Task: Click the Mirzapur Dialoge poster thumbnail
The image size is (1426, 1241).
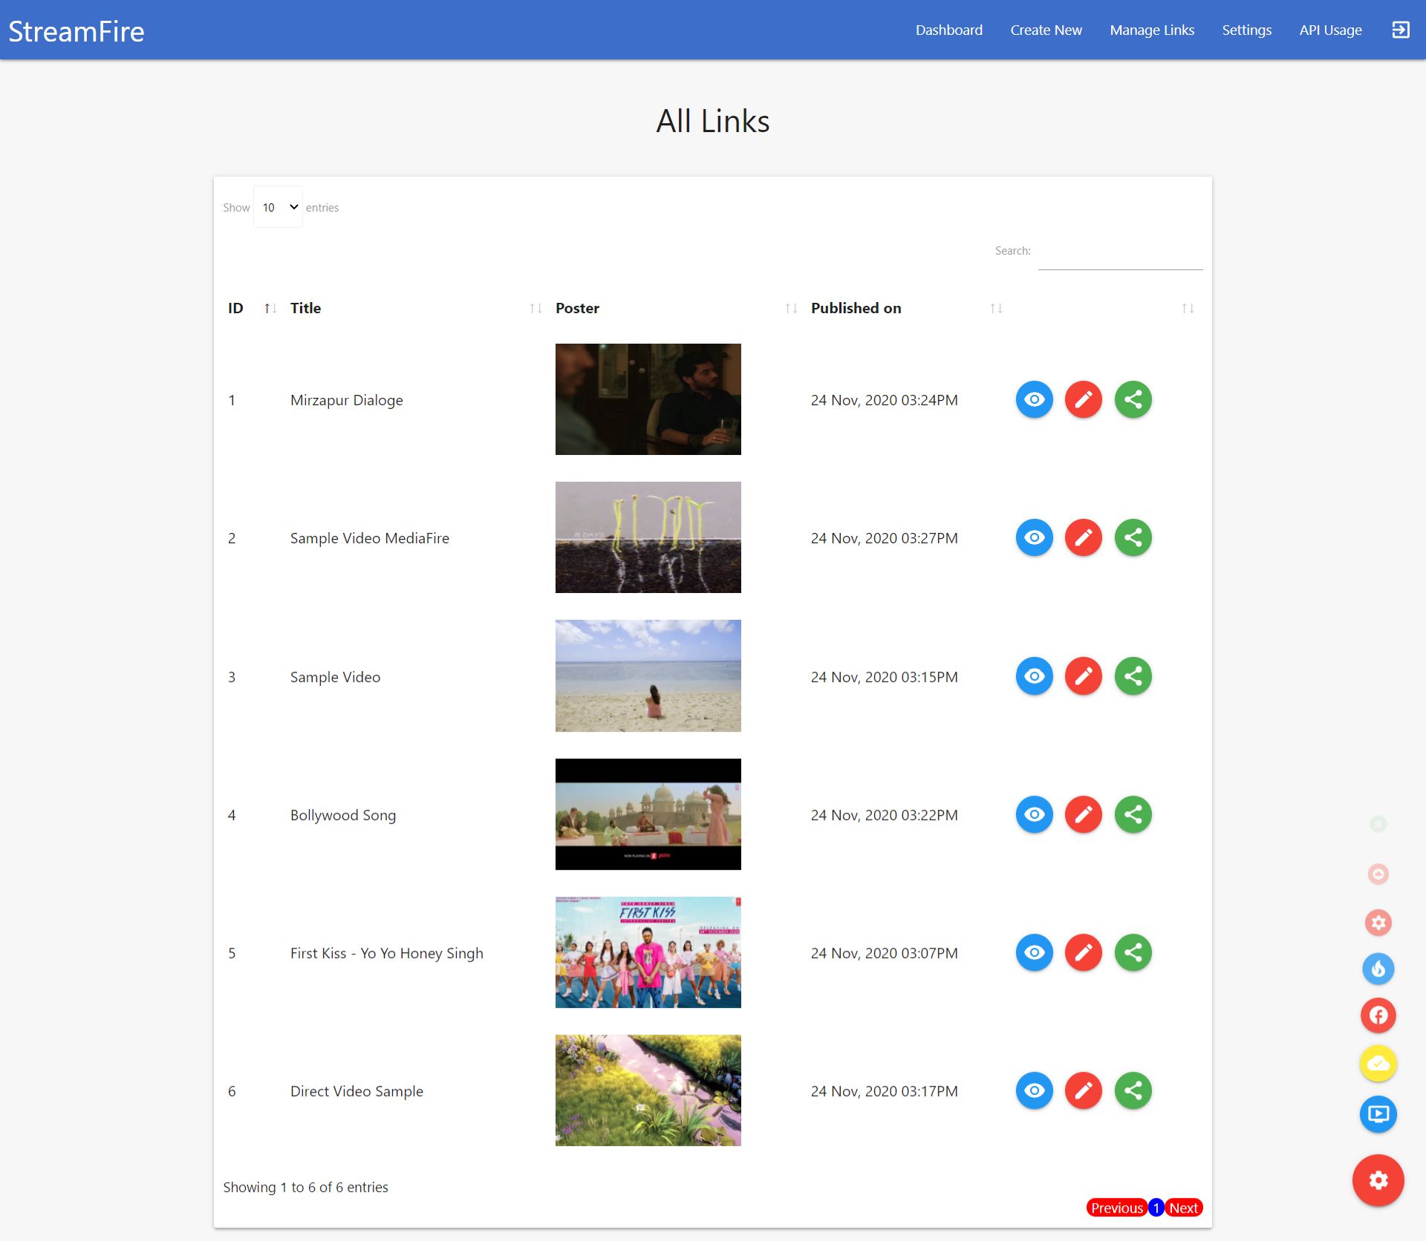Action: (x=648, y=399)
